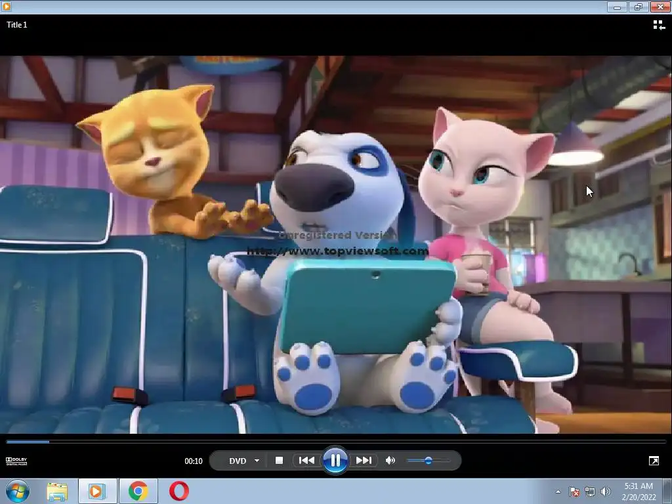Select Windows Media Player taskbar button
This screenshot has width=672, height=504.
[97, 491]
